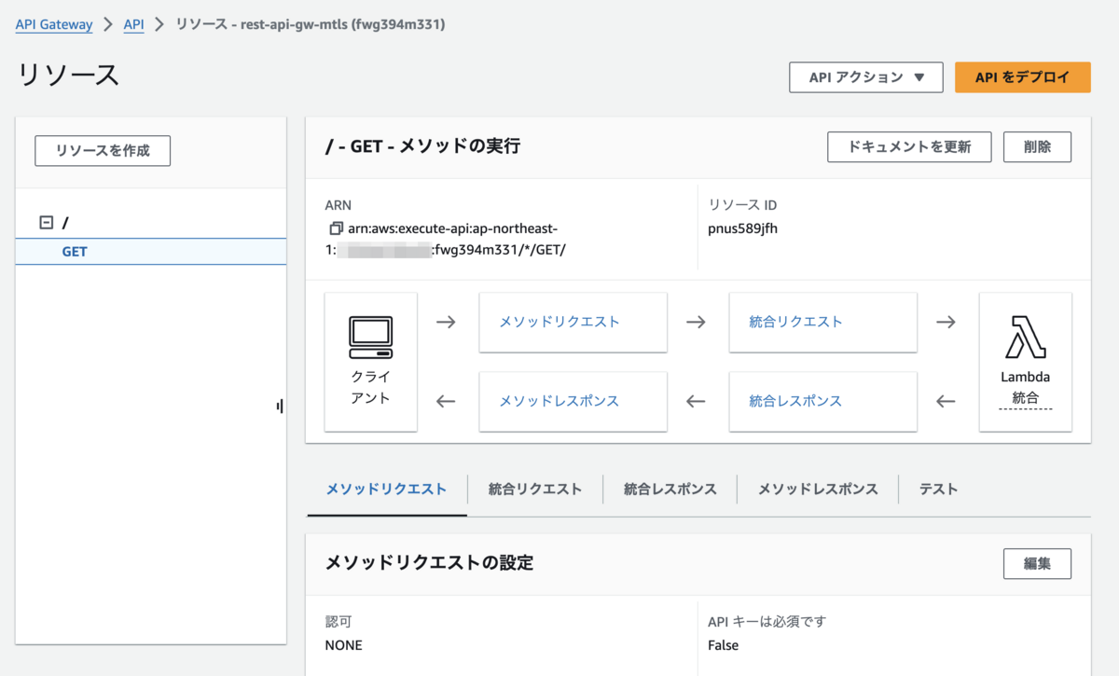The width and height of the screenshot is (1119, 676).
Task: Click the リソースを作成 button
Action: [103, 150]
